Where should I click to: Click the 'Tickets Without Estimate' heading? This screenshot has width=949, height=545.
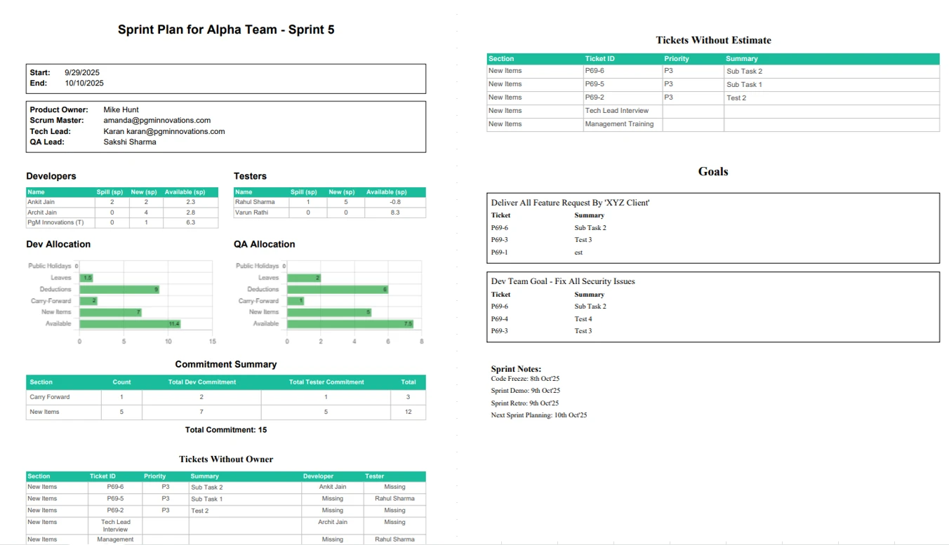point(713,41)
